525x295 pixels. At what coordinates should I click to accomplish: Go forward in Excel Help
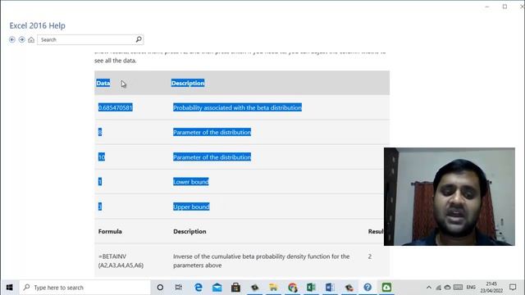(x=22, y=39)
